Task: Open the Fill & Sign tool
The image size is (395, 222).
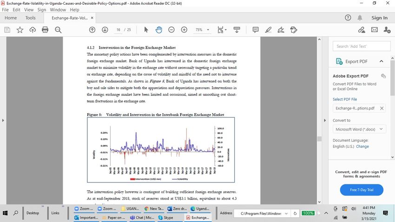Action: (281, 30)
